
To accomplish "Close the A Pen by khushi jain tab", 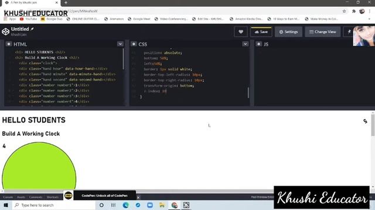I will pyautogui.click(x=57, y=2).
